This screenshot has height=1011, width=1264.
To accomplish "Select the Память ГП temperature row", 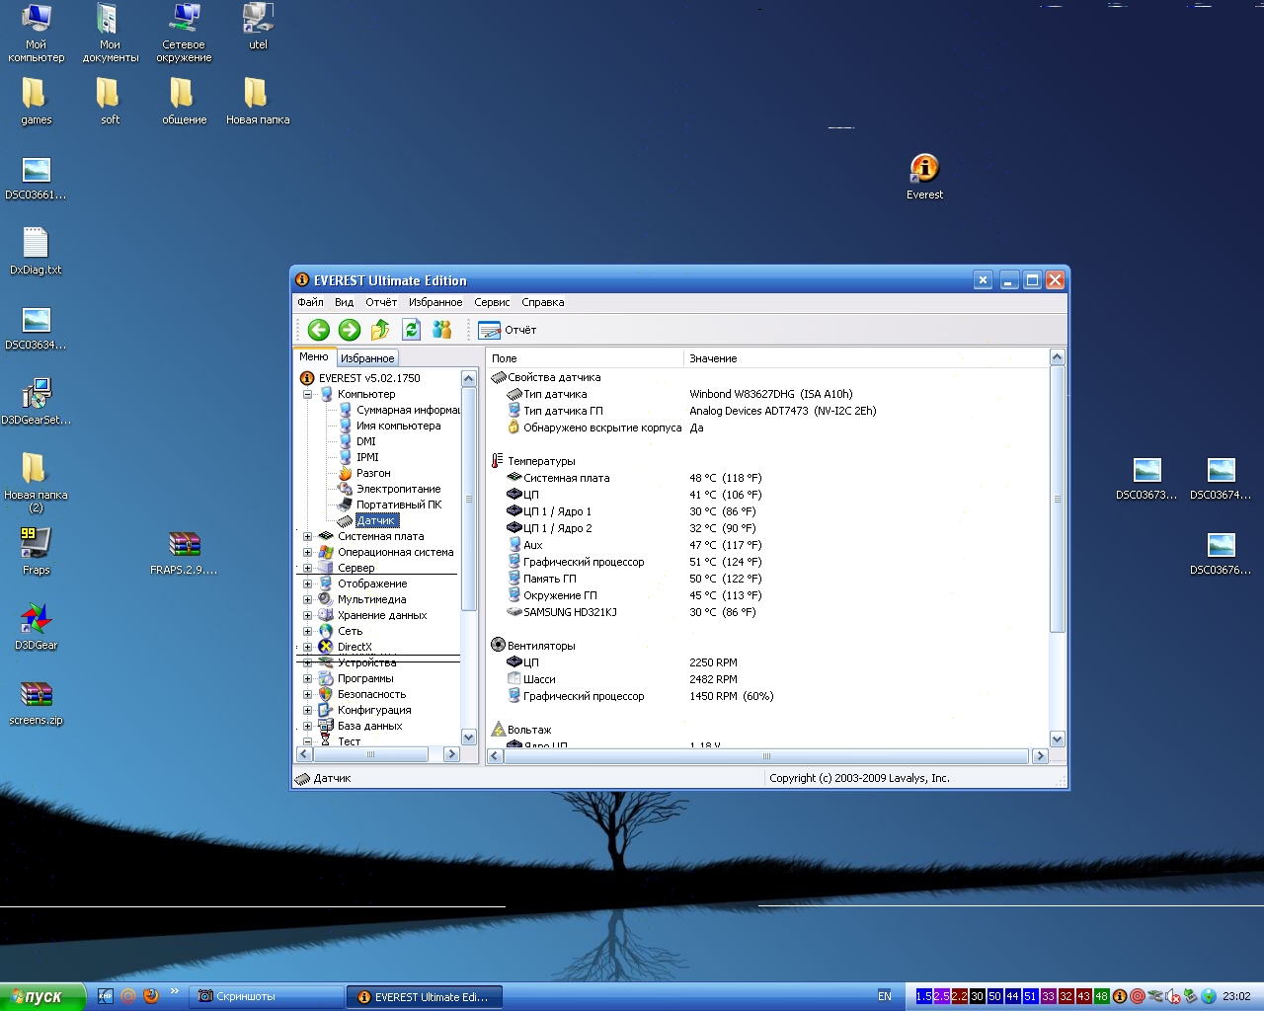I will [767, 579].
